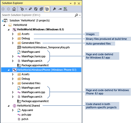
Task: Click the Refresh toolbar icon
Action: pos(36,9)
